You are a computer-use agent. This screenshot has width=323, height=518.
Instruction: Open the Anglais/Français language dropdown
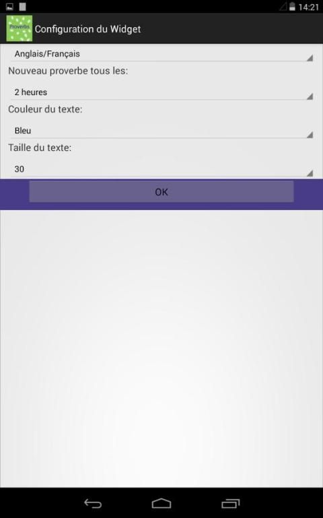click(x=161, y=54)
